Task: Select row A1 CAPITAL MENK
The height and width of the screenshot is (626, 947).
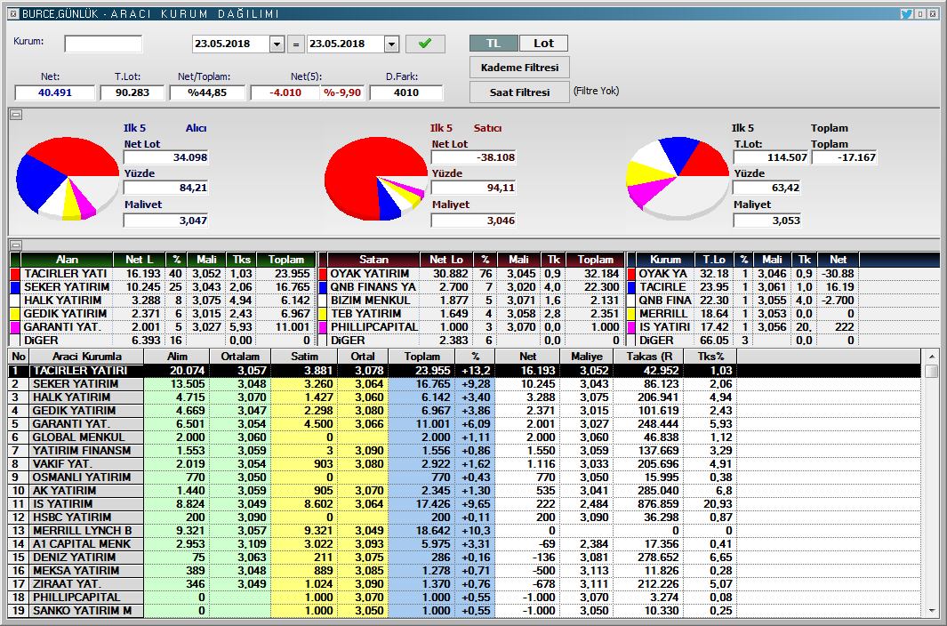Action: [464, 543]
